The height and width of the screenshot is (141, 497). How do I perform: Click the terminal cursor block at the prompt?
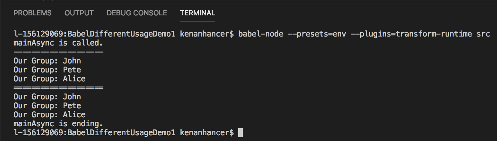(240, 132)
